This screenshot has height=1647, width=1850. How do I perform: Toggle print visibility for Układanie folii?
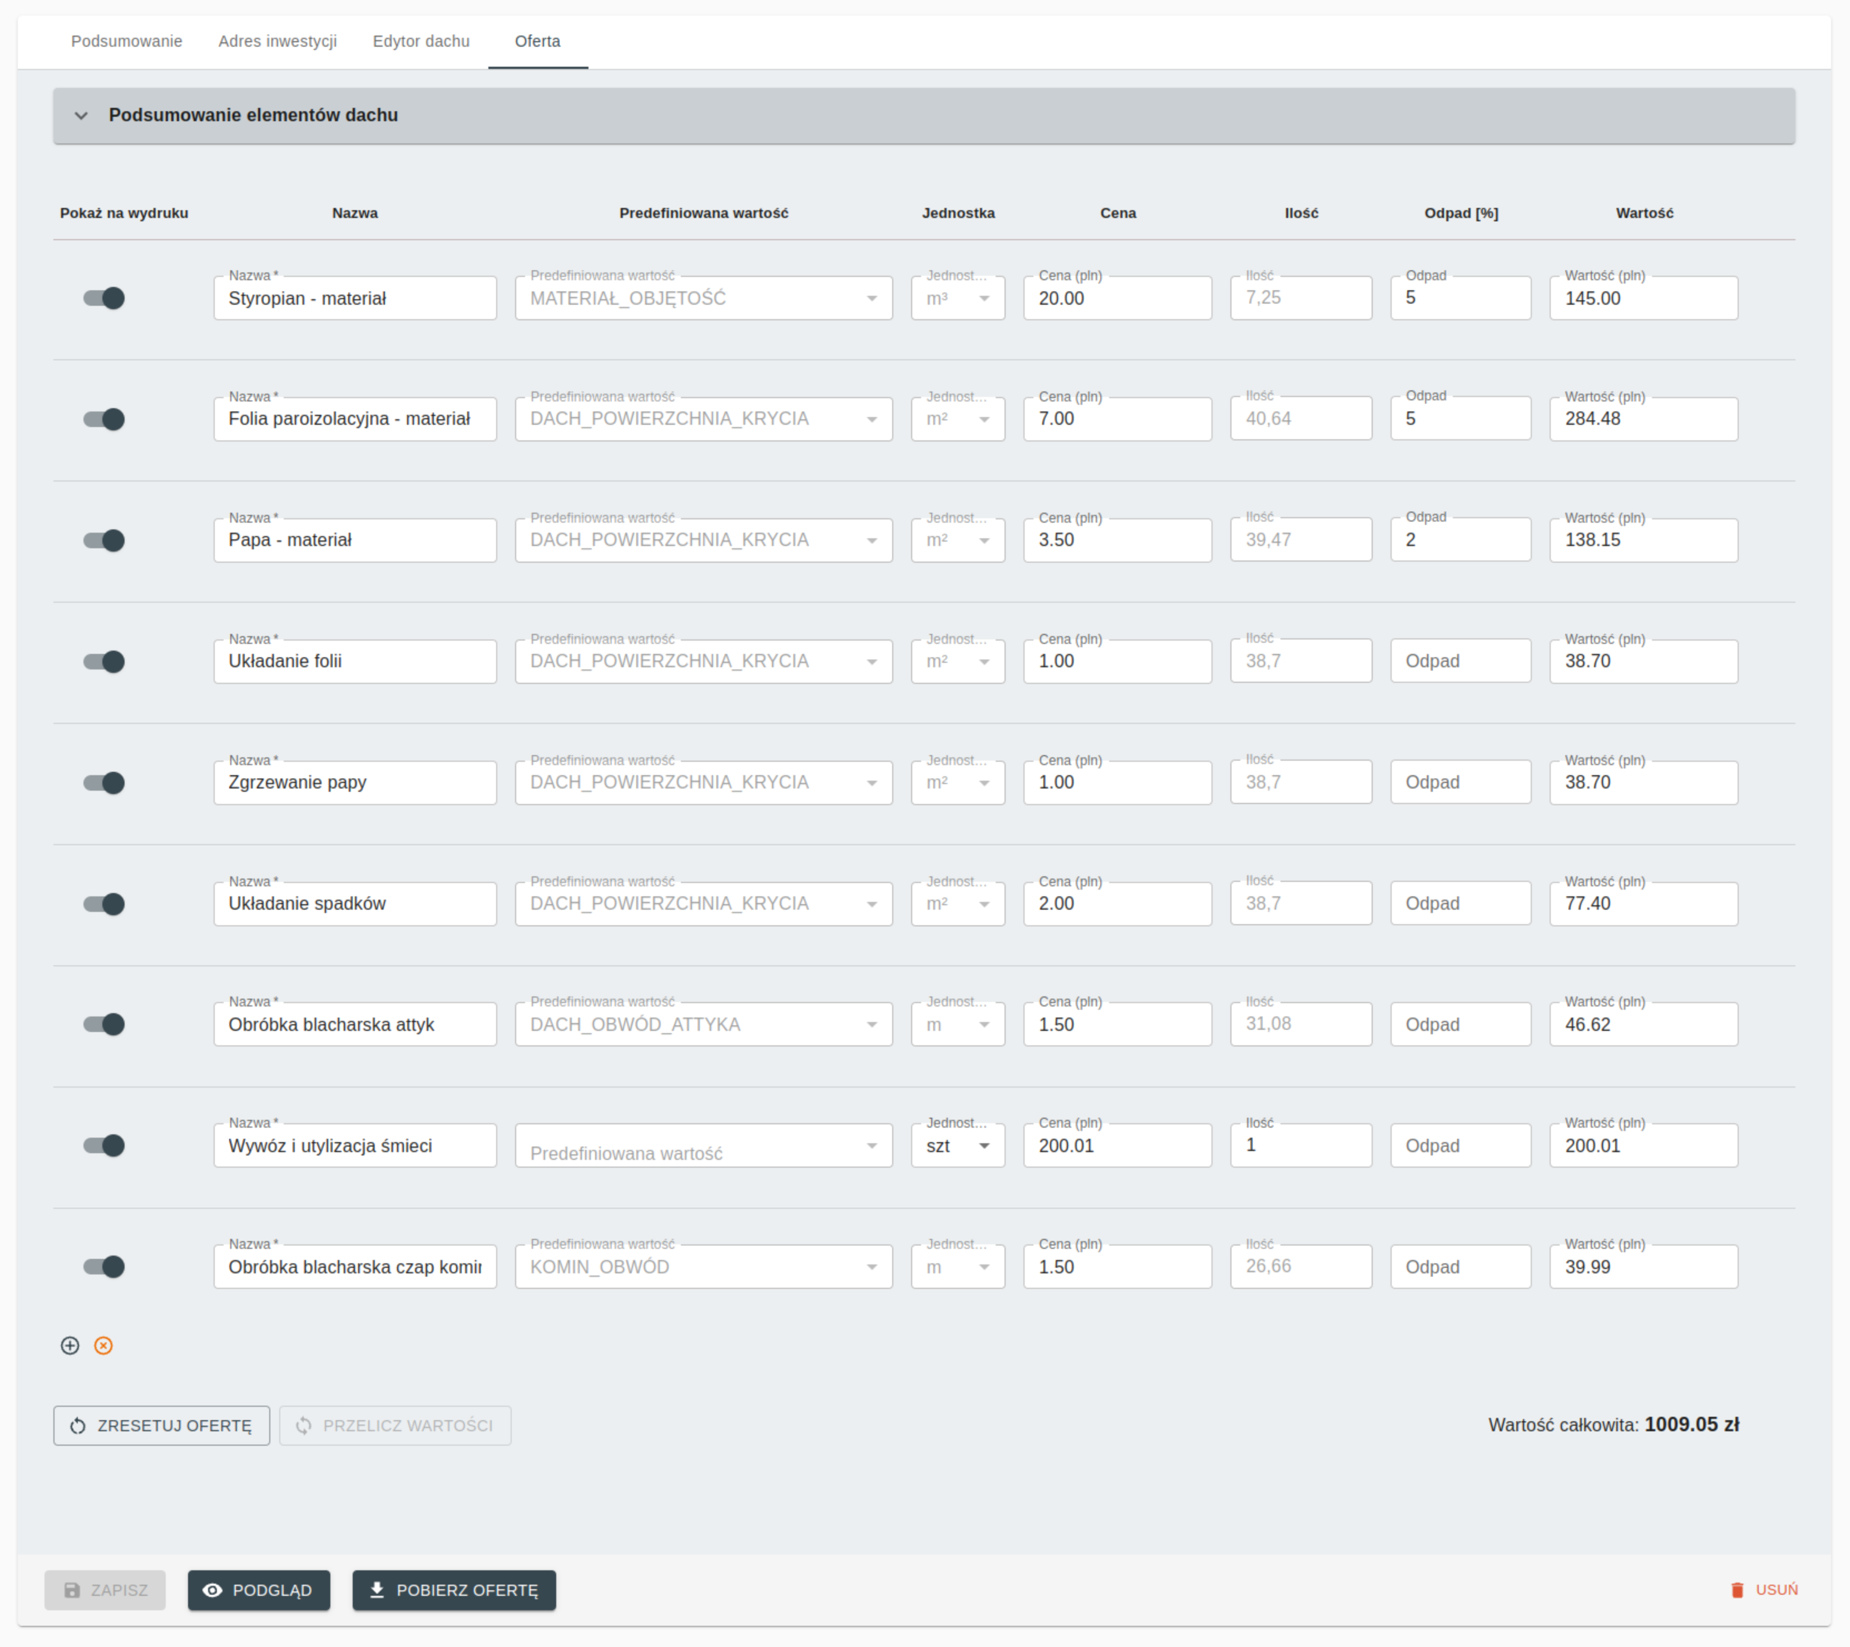(104, 662)
